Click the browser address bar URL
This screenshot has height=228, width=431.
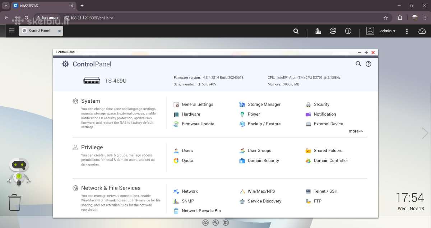point(88,18)
